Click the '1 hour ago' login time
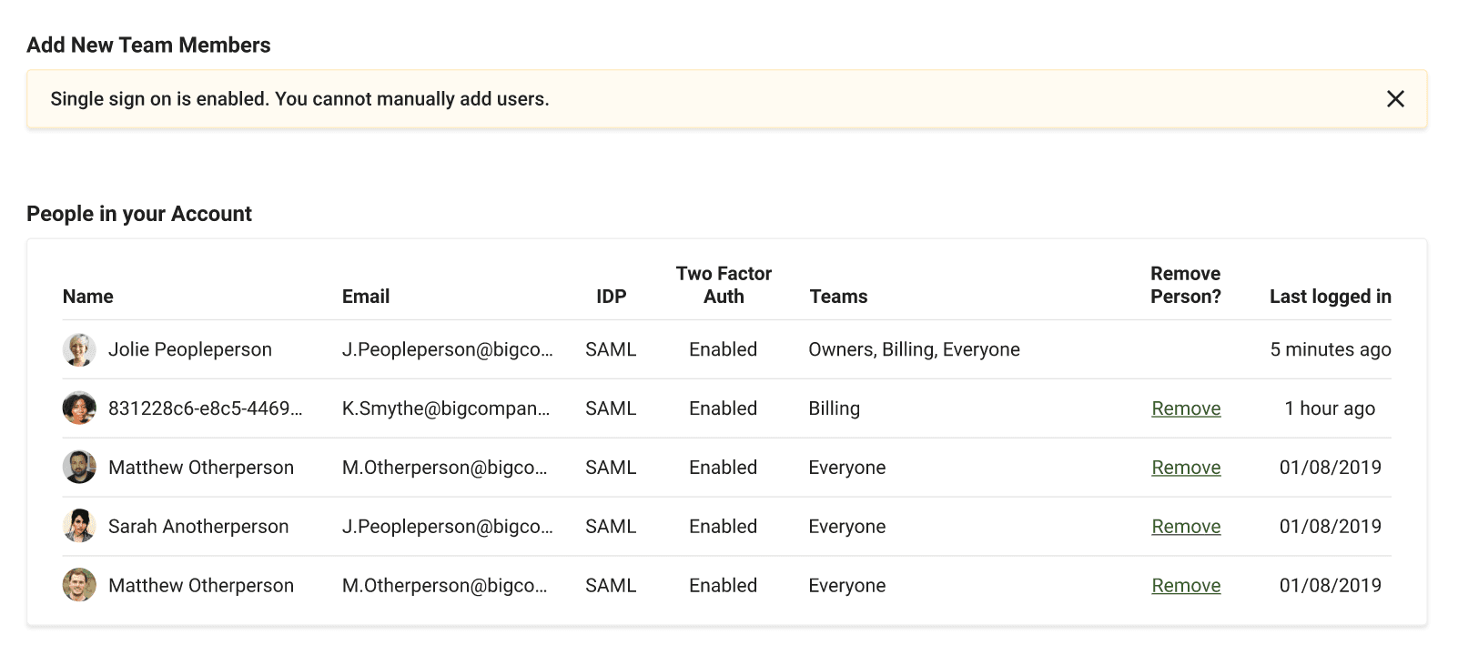The width and height of the screenshot is (1458, 655). [x=1329, y=408]
